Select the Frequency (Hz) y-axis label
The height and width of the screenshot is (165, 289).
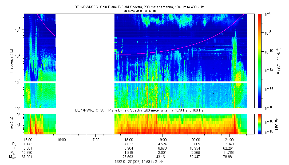[11, 61]
